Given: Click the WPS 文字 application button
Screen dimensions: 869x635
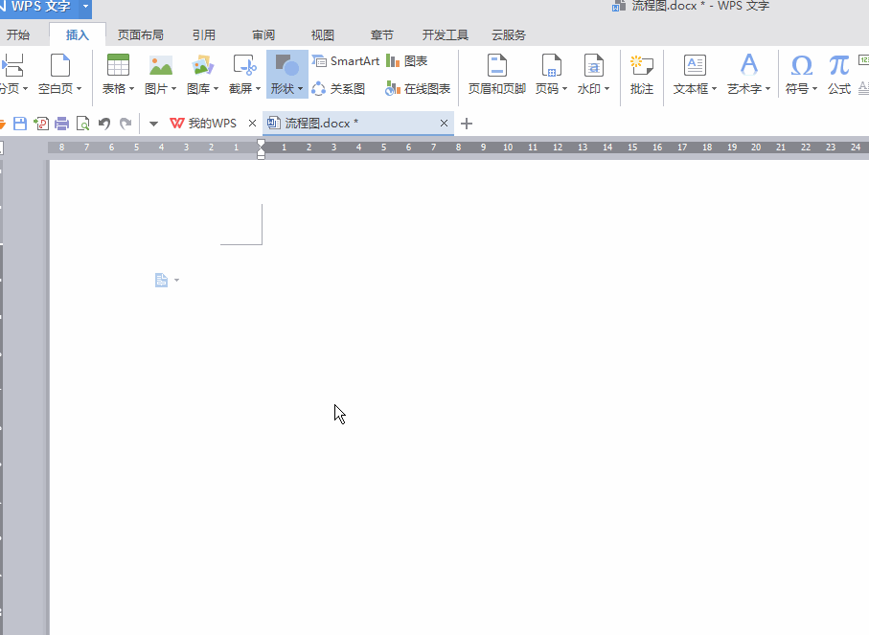Looking at the screenshot, I should click(x=38, y=6).
